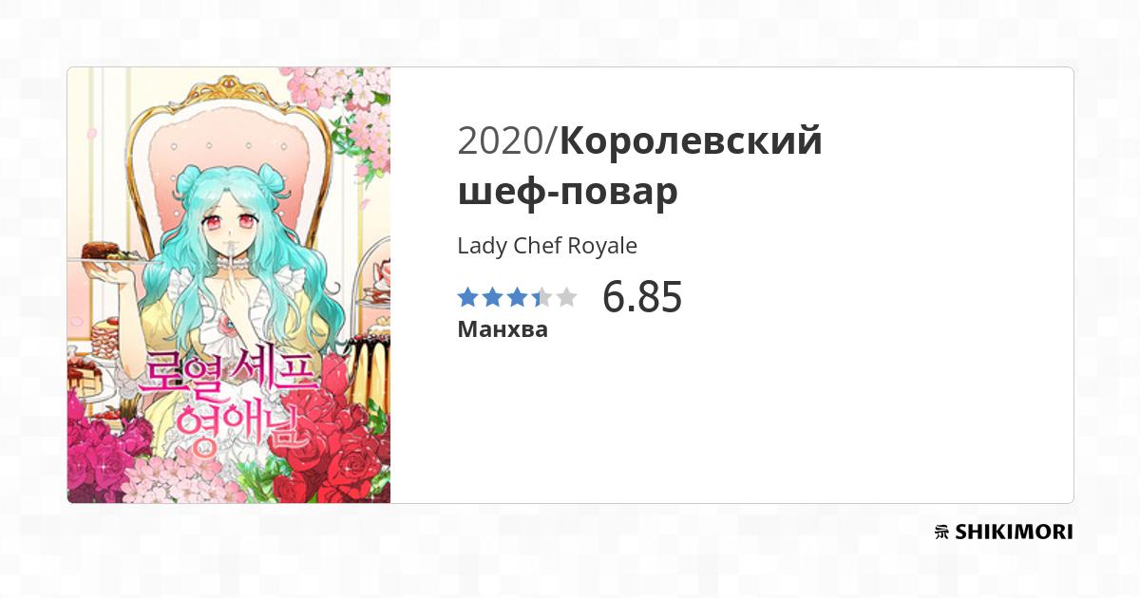Click the first blue rating star

467,297
